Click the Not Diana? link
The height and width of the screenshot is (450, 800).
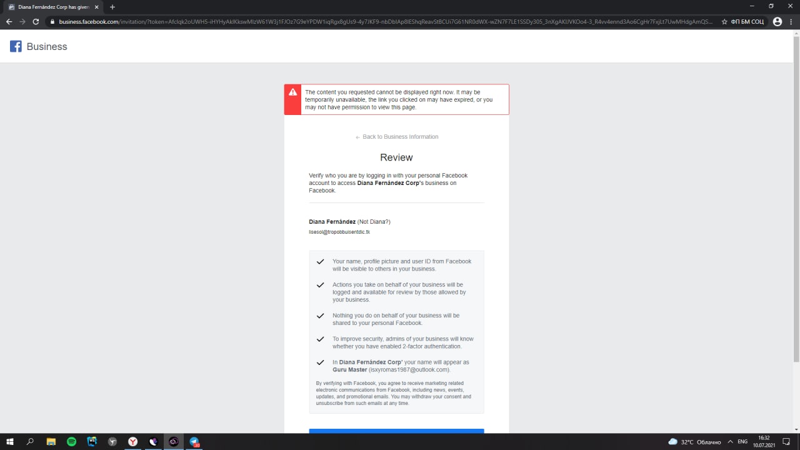pos(374,222)
